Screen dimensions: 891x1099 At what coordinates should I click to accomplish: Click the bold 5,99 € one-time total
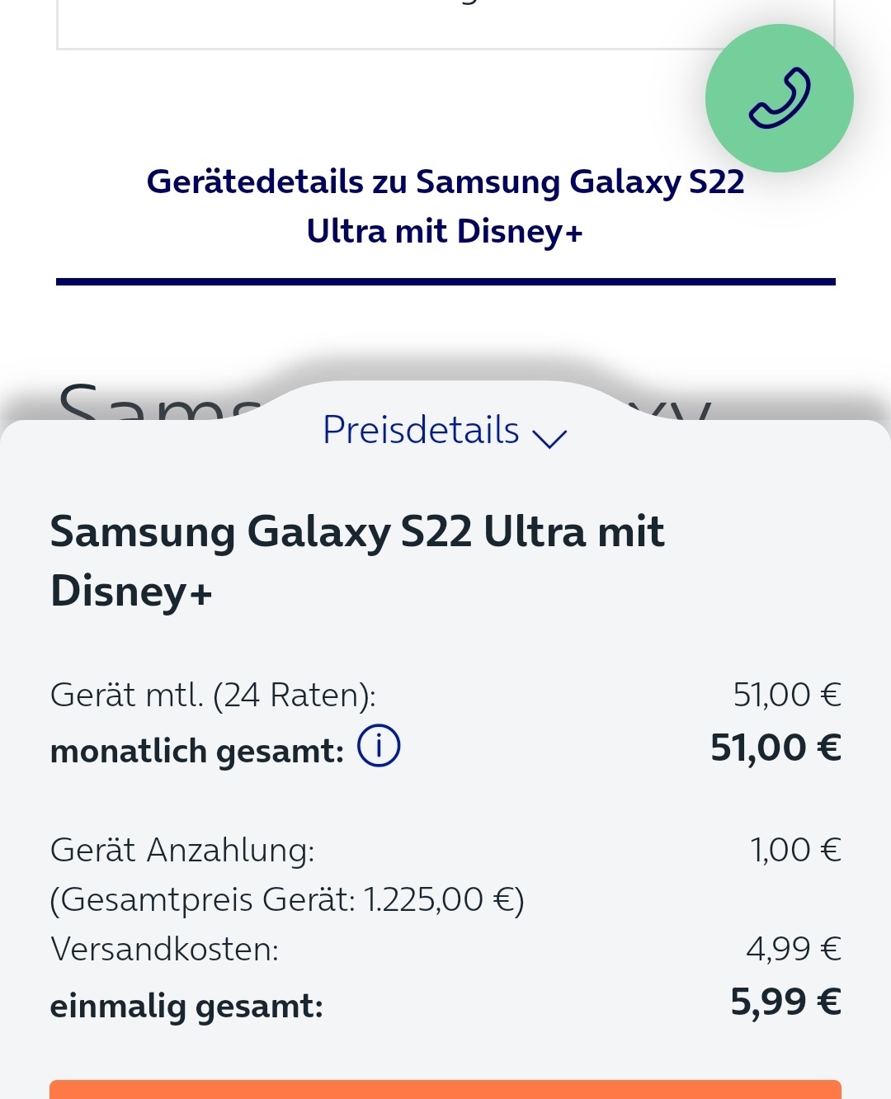click(786, 1002)
